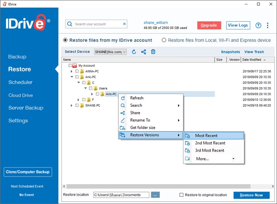Choose Refresh from context menu

pyautogui.click(x=151, y=98)
